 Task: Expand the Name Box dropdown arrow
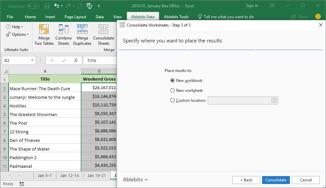(32, 60)
